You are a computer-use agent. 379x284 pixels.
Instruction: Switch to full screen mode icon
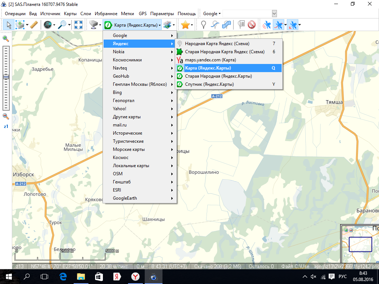tap(78, 25)
